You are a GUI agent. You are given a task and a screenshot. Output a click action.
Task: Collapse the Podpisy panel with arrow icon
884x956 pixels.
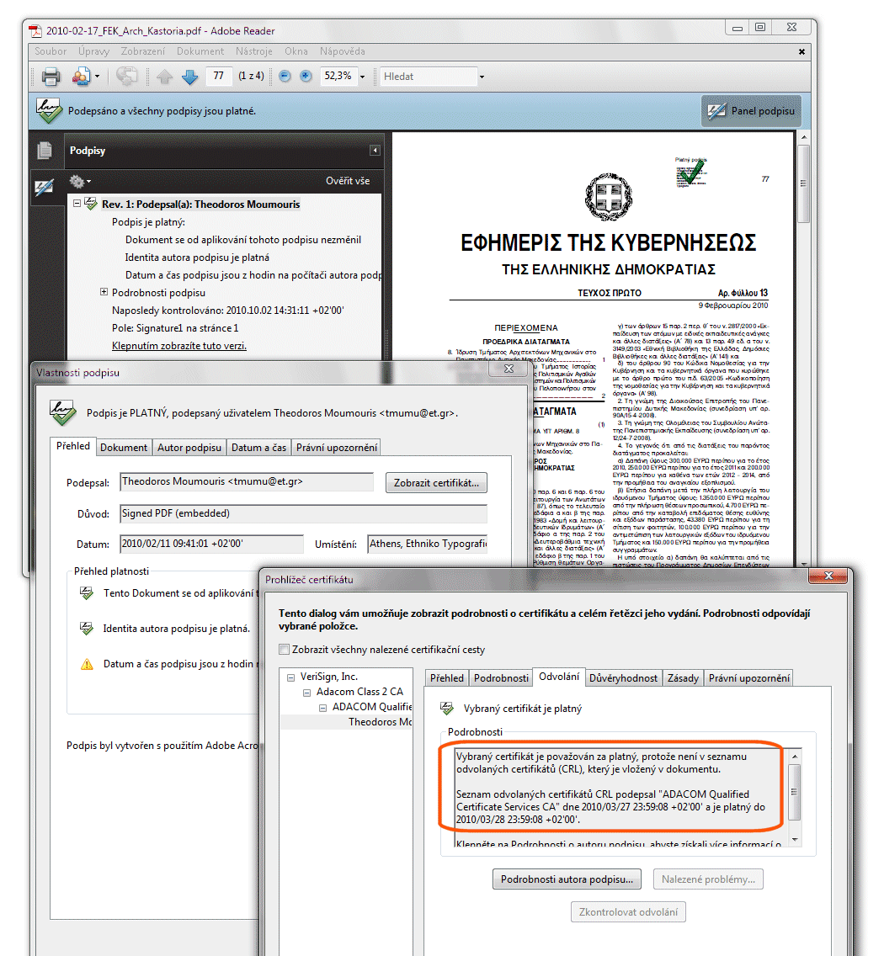pyautogui.click(x=375, y=151)
